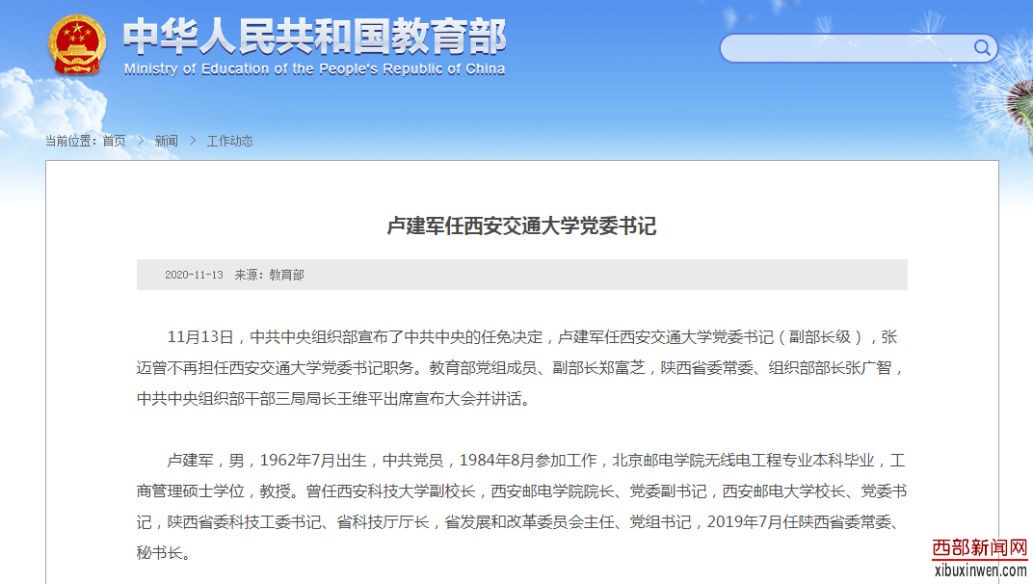Screen dimensions: 1033x584
Task: Click the xibuxinwen.com watermark text
Action: point(980,571)
